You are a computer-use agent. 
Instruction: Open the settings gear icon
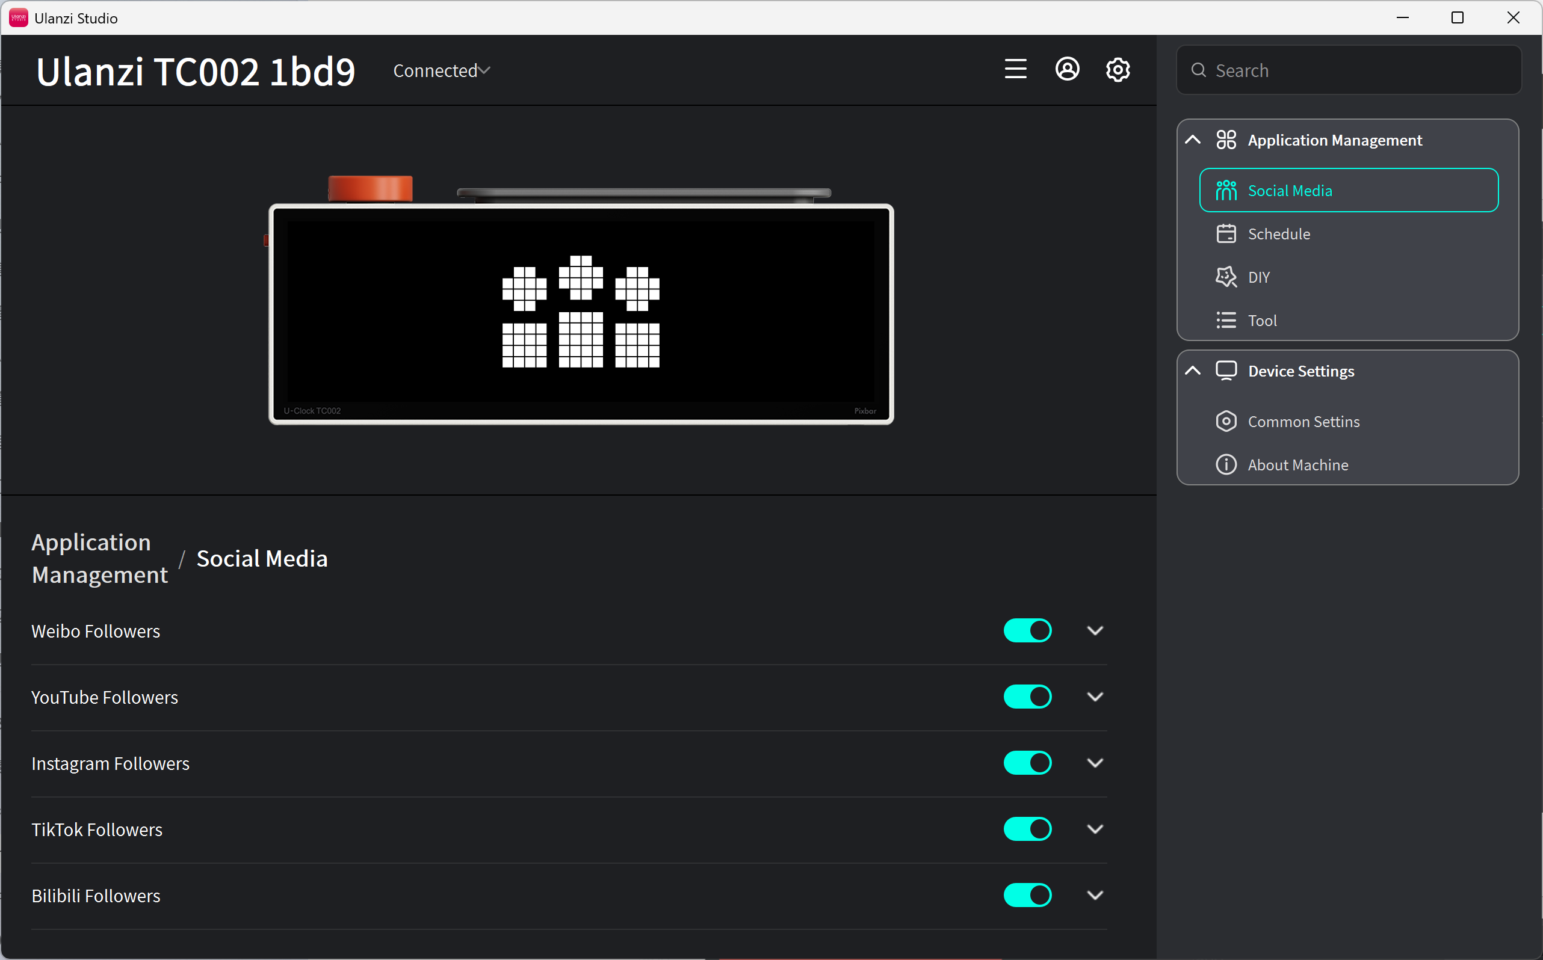(x=1118, y=70)
